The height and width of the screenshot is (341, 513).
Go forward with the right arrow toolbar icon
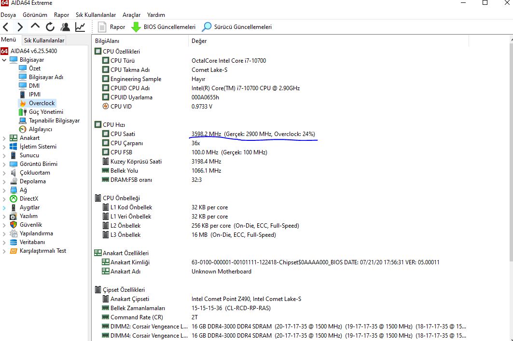(20, 27)
